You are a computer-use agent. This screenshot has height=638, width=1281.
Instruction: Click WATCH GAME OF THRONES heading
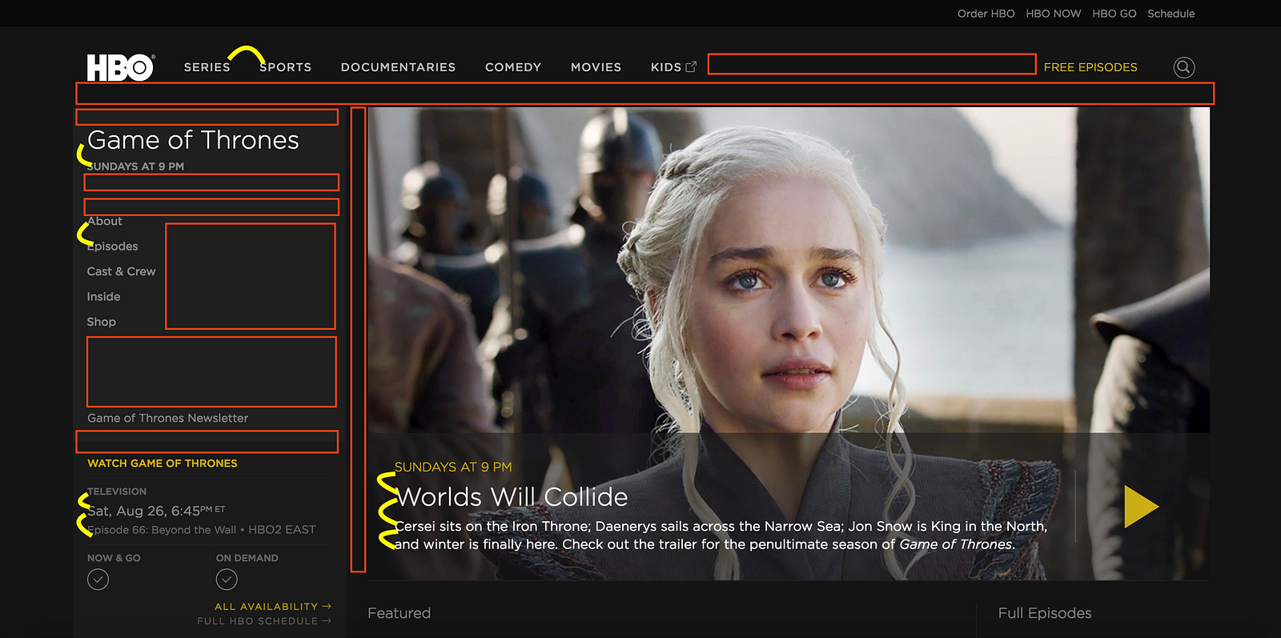pos(163,463)
